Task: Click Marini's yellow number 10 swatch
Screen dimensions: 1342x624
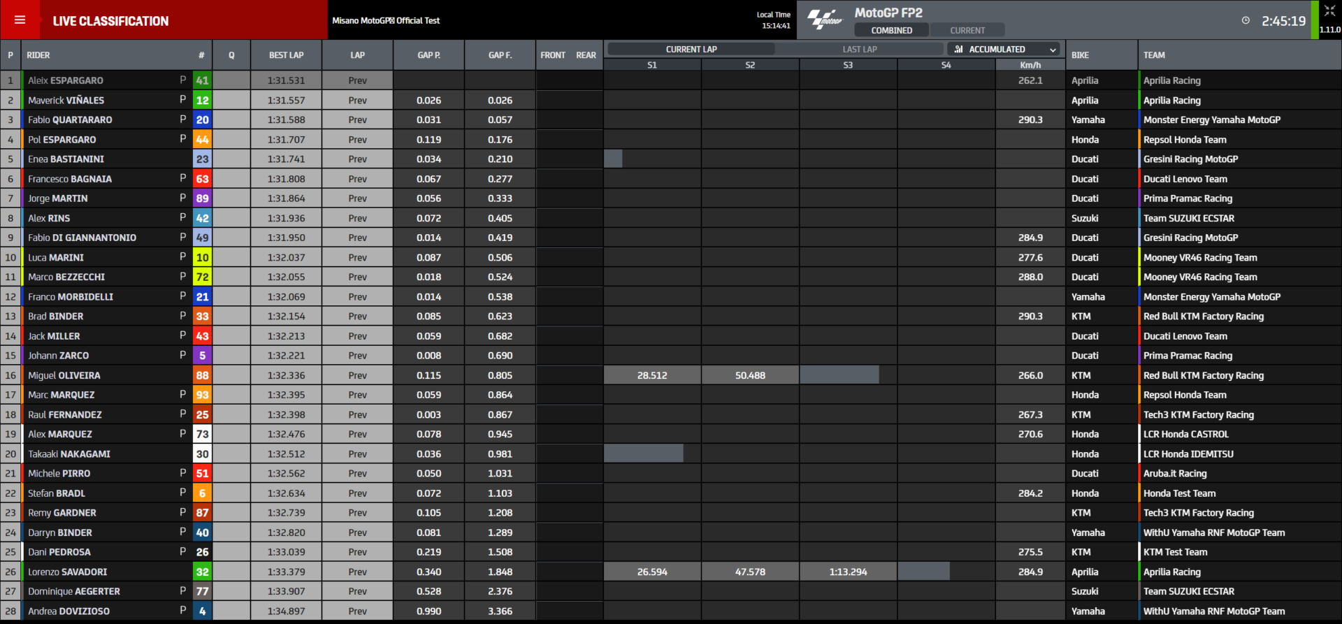Action: click(202, 258)
